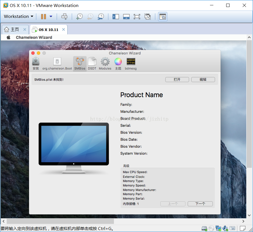Click the 'Bios Version:' label
253x232 pixels.
(x=131, y=132)
